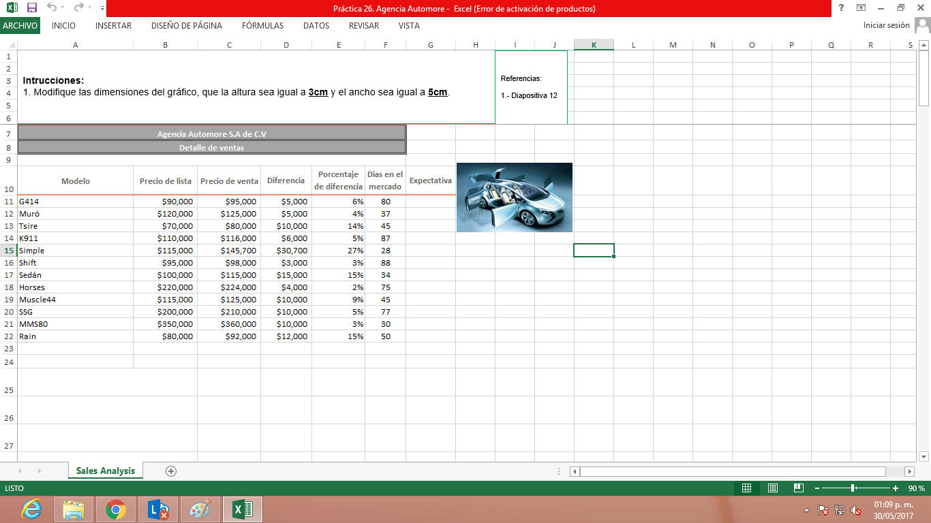Open the Customize Quick Access Toolbar dropdown

[102, 9]
